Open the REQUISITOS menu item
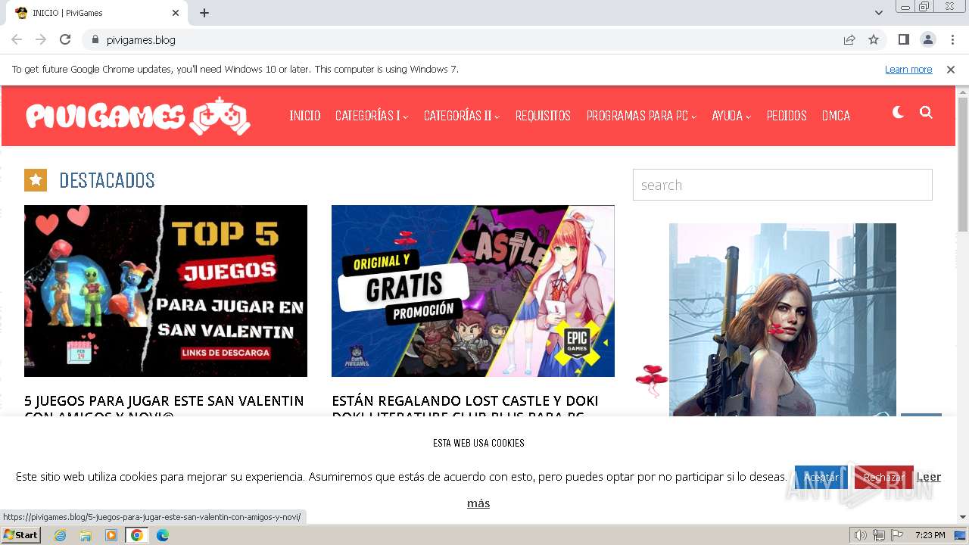 543,116
